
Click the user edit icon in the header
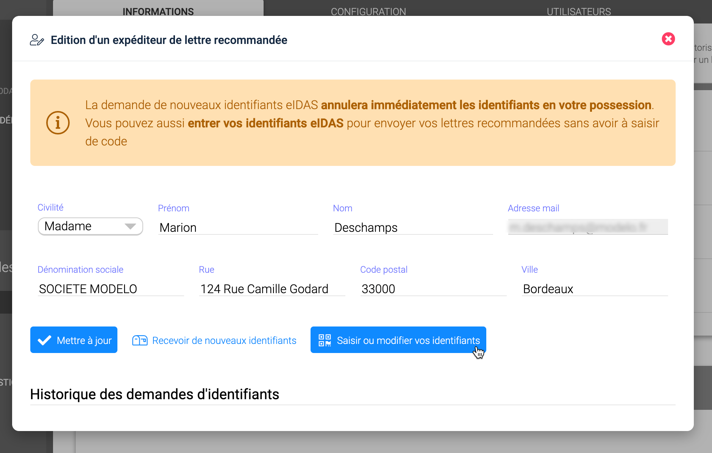pos(37,40)
